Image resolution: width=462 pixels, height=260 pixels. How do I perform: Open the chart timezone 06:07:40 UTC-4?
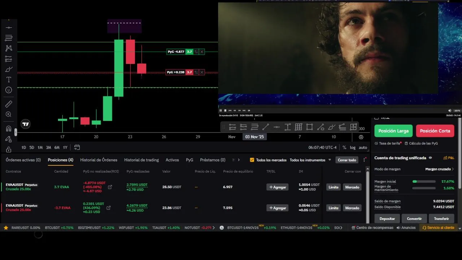[x=322, y=147]
